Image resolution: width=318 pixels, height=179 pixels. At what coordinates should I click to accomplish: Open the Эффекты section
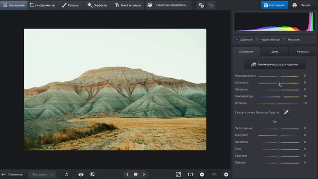97,5
